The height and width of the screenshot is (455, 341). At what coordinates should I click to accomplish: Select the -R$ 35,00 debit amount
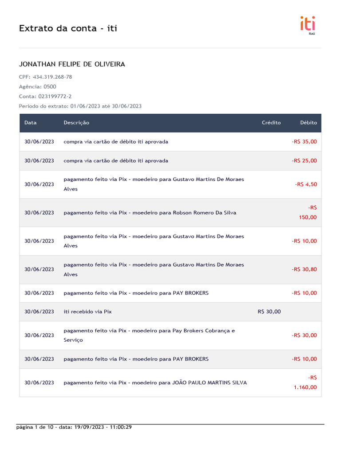click(305, 142)
